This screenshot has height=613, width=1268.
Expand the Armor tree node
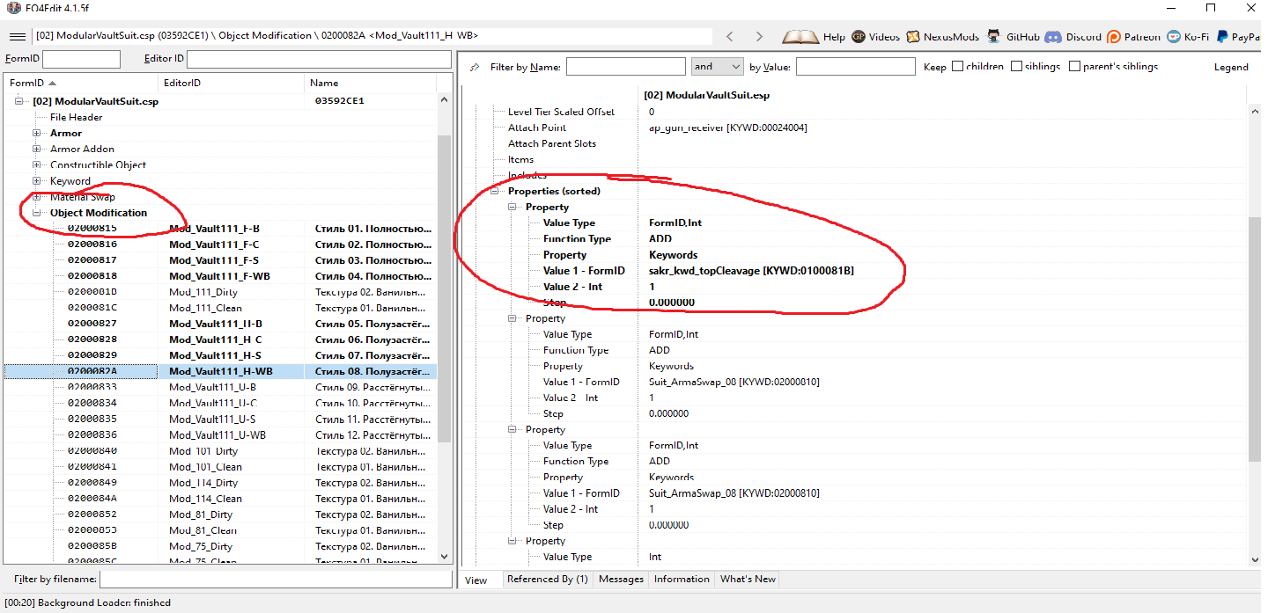37,134
